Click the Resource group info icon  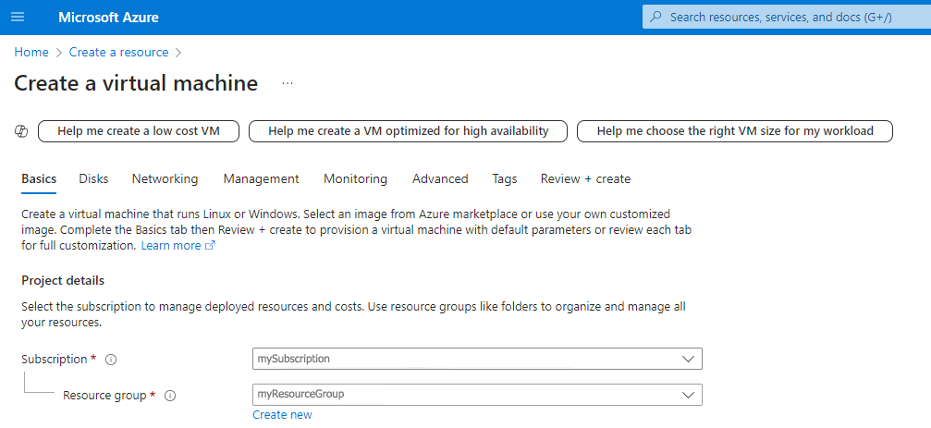click(169, 396)
